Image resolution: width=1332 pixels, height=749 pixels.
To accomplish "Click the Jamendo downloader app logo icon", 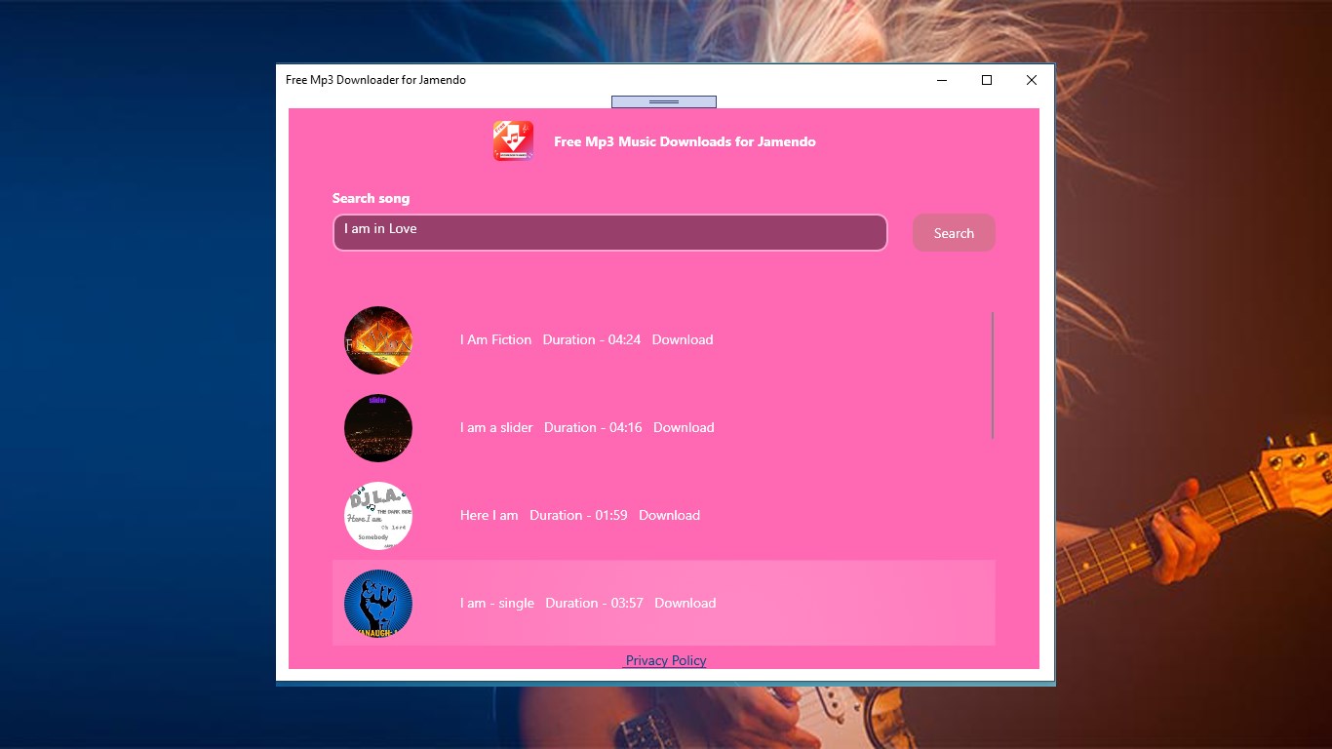I will [x=513, y=141].
